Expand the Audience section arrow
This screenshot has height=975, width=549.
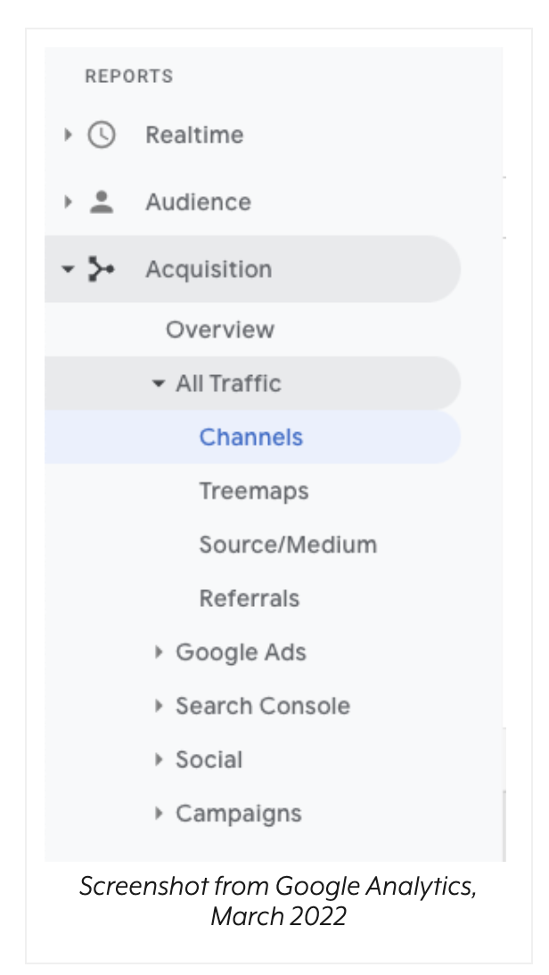pos(68,201)
